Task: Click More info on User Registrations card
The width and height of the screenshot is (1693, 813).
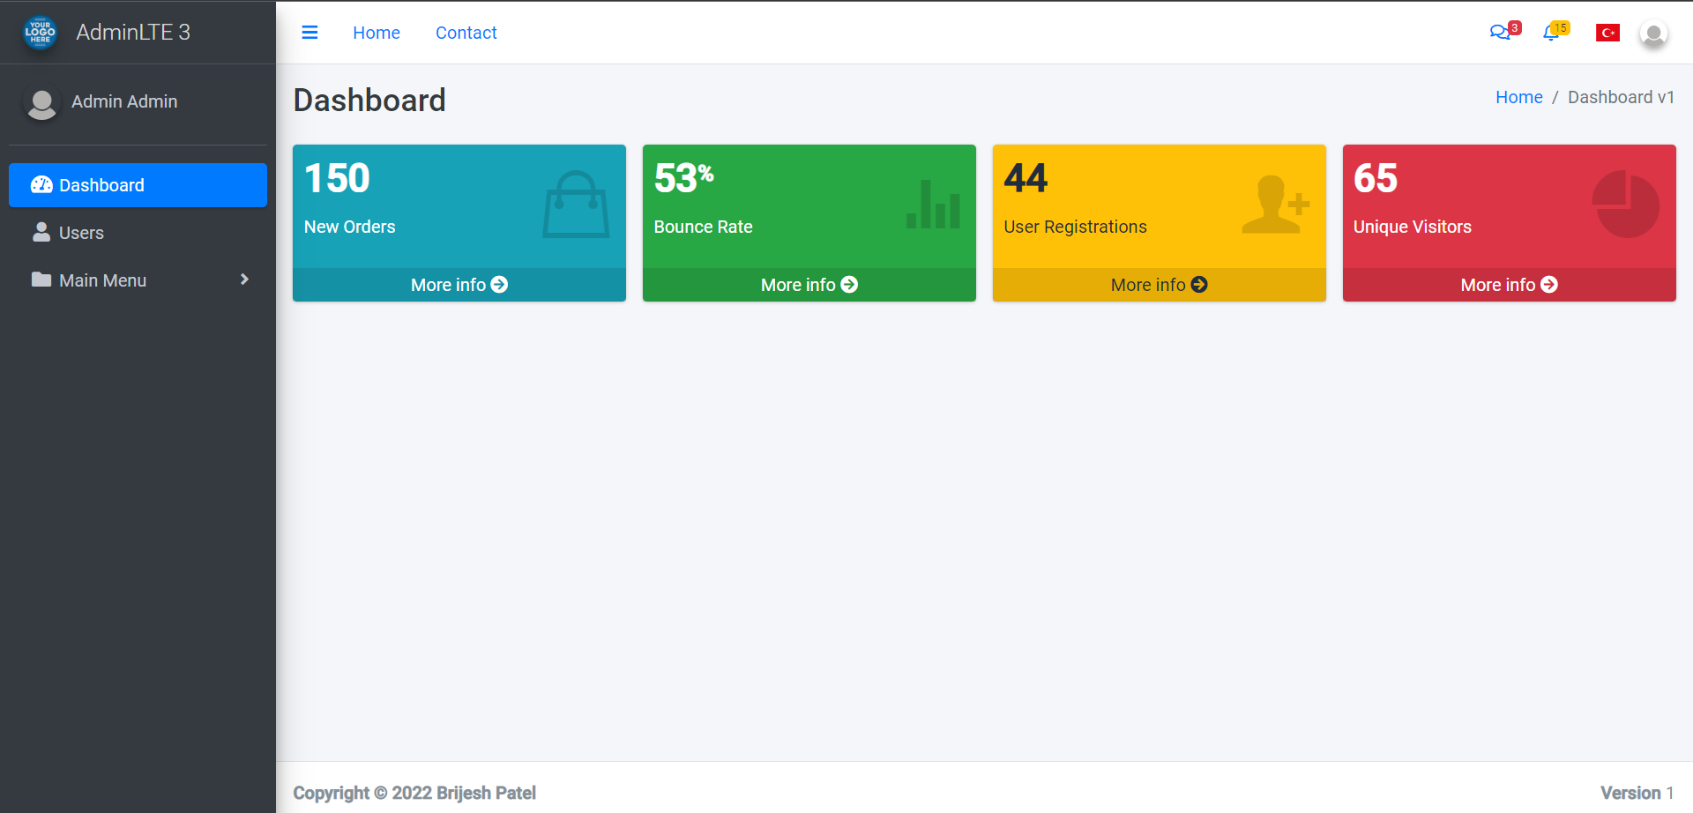Action: pyautogui.click(x=1160, y=285)
